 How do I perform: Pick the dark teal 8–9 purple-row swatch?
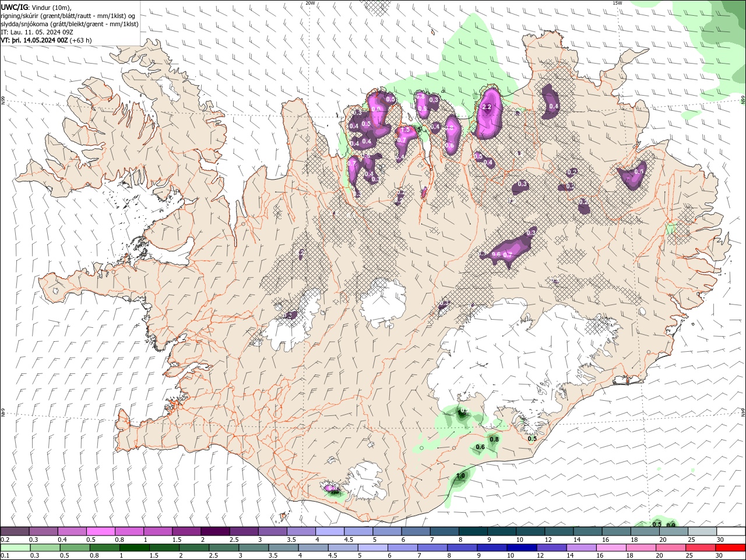(473, 531)
